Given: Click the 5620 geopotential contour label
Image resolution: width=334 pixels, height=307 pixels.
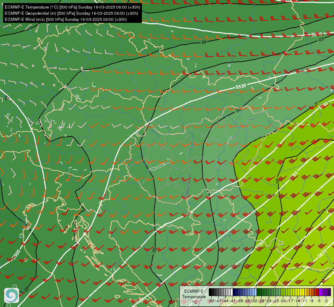Looking at the screenshot, I should click(x=322, y=253).
